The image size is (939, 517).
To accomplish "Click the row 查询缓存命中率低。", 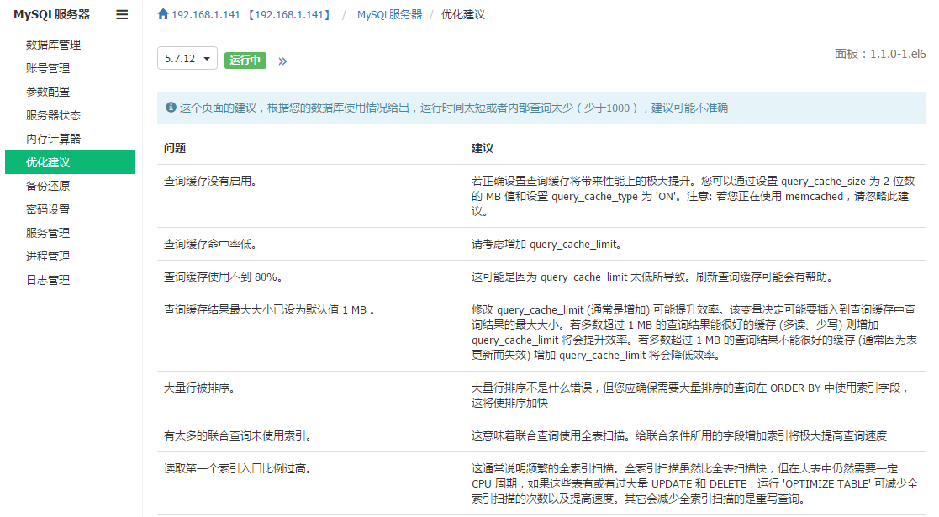I will point(541,244).
